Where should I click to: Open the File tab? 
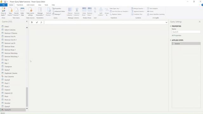pos(3,5)
